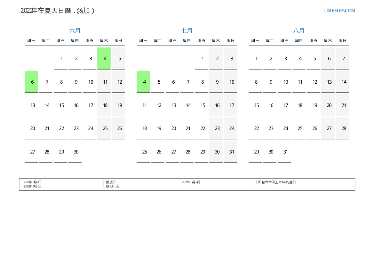Image resolution: width=374 pixels, height=265 pixels.
Task: Click the 八月 month heading
Action: [299, 31]
